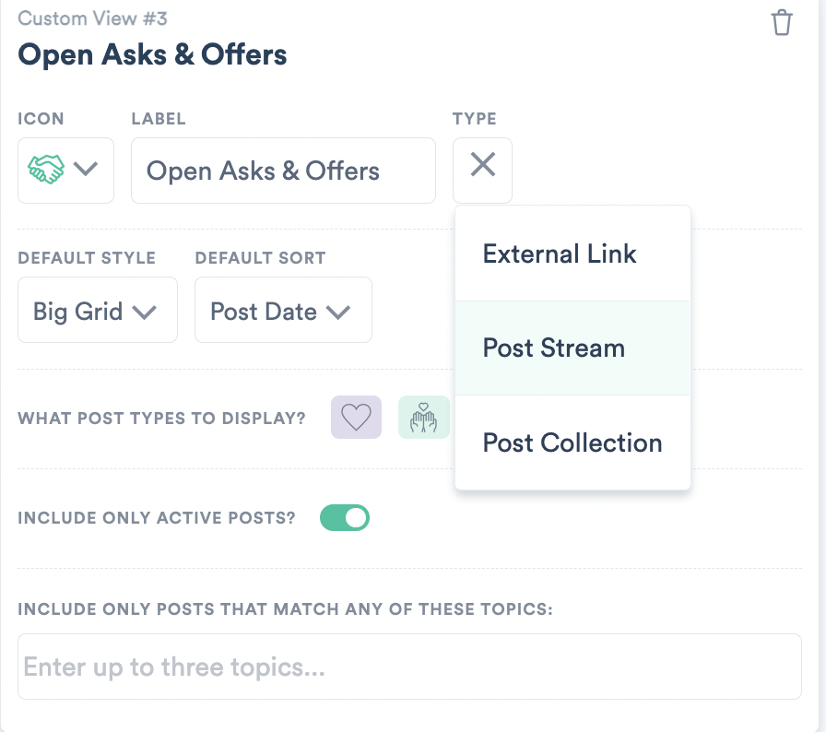Choose External Link from Type menu
The height and width of the screenshot is (732, 826).
click(572, 254)
